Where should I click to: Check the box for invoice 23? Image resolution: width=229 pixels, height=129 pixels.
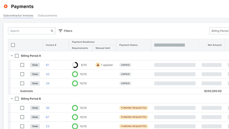coord(22,126)
